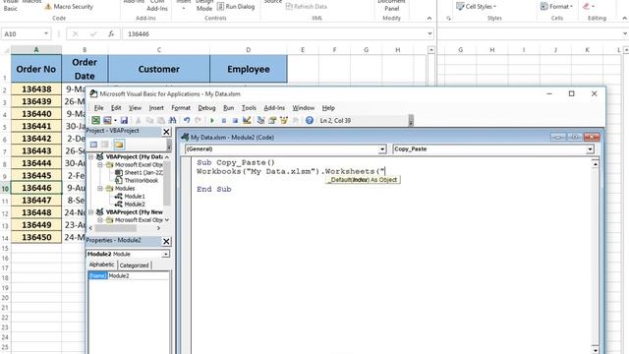The height and width of the screenshot is (354, 629).
Task: Open the Insert menu in VBA editor
Action: click(x=156, y=108)
